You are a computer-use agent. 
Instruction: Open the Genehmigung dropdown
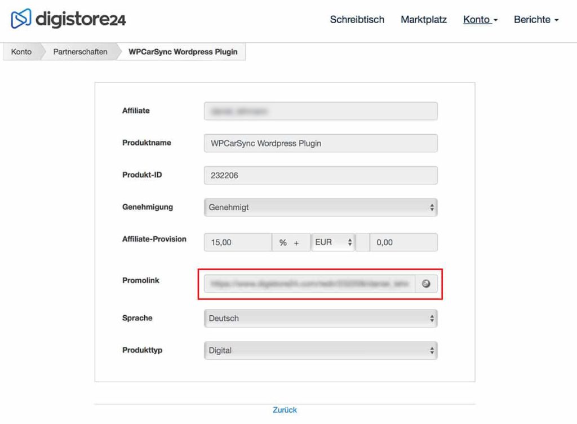(x=320, y=207)
